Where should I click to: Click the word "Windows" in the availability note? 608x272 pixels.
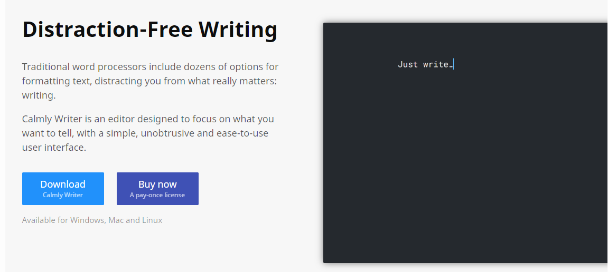(x=87, y=220)
